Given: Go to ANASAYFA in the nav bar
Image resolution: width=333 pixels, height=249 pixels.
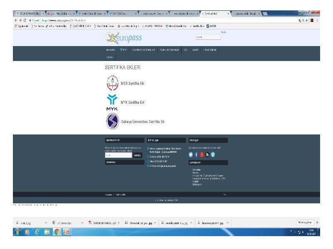Looking at the screenshot, I should click(110, 50).
